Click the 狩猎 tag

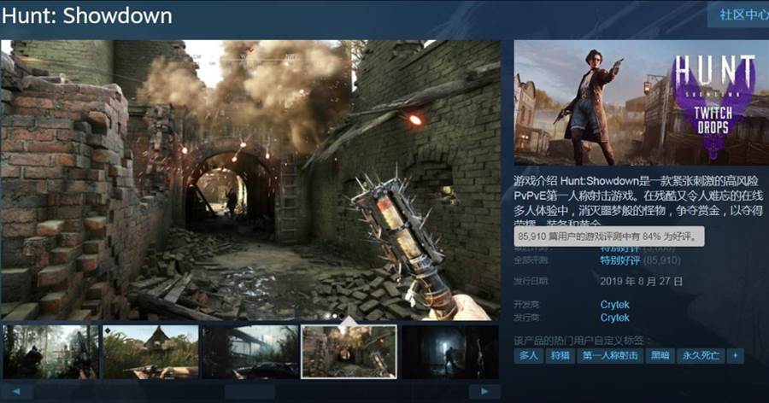560,355
